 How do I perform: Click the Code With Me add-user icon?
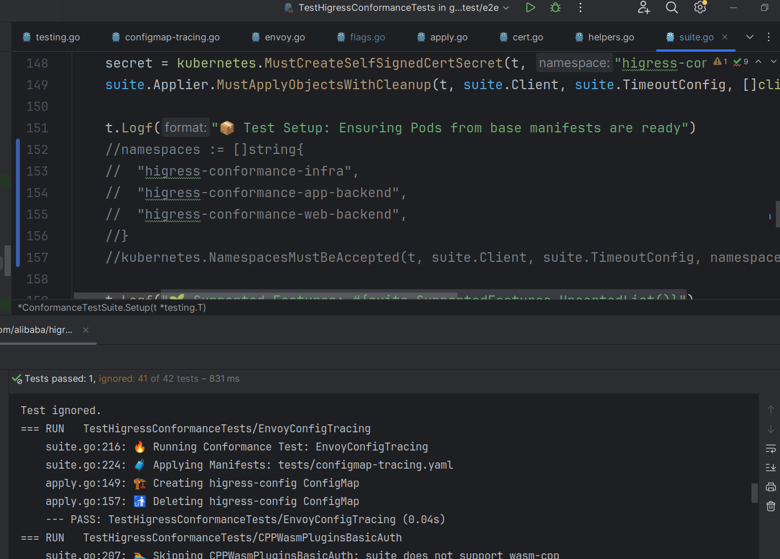pos(644,7)
